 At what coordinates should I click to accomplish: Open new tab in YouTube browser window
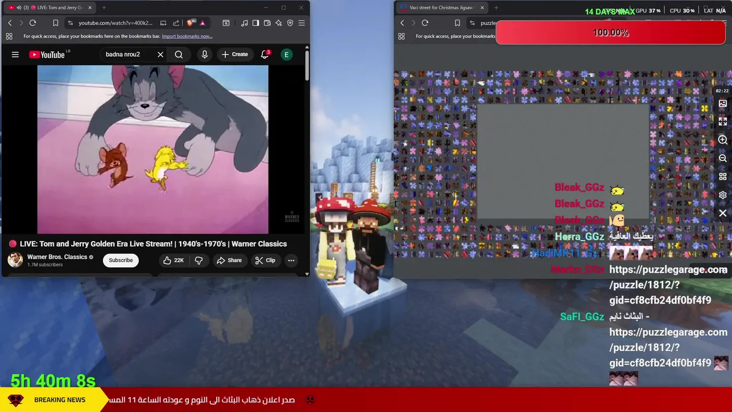[x=104, y=7]
